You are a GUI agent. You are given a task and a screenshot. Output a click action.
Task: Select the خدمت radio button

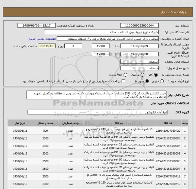[143, 75]
